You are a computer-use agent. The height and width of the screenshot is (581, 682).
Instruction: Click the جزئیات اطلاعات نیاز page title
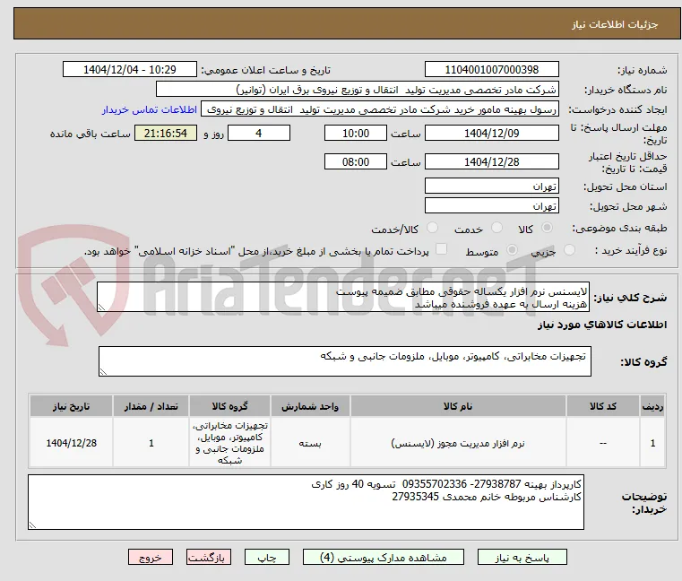pos(615,24)
